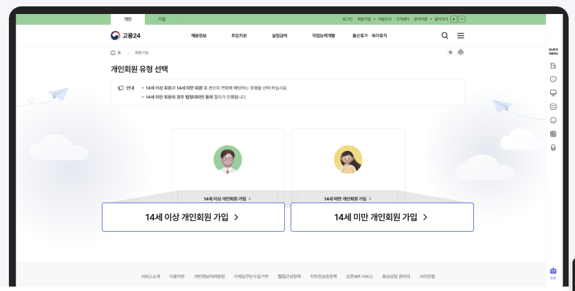Click the 로그인 link
Image resolution: width=575 pixels, height=291 pixels.
[x=347, y=19]
